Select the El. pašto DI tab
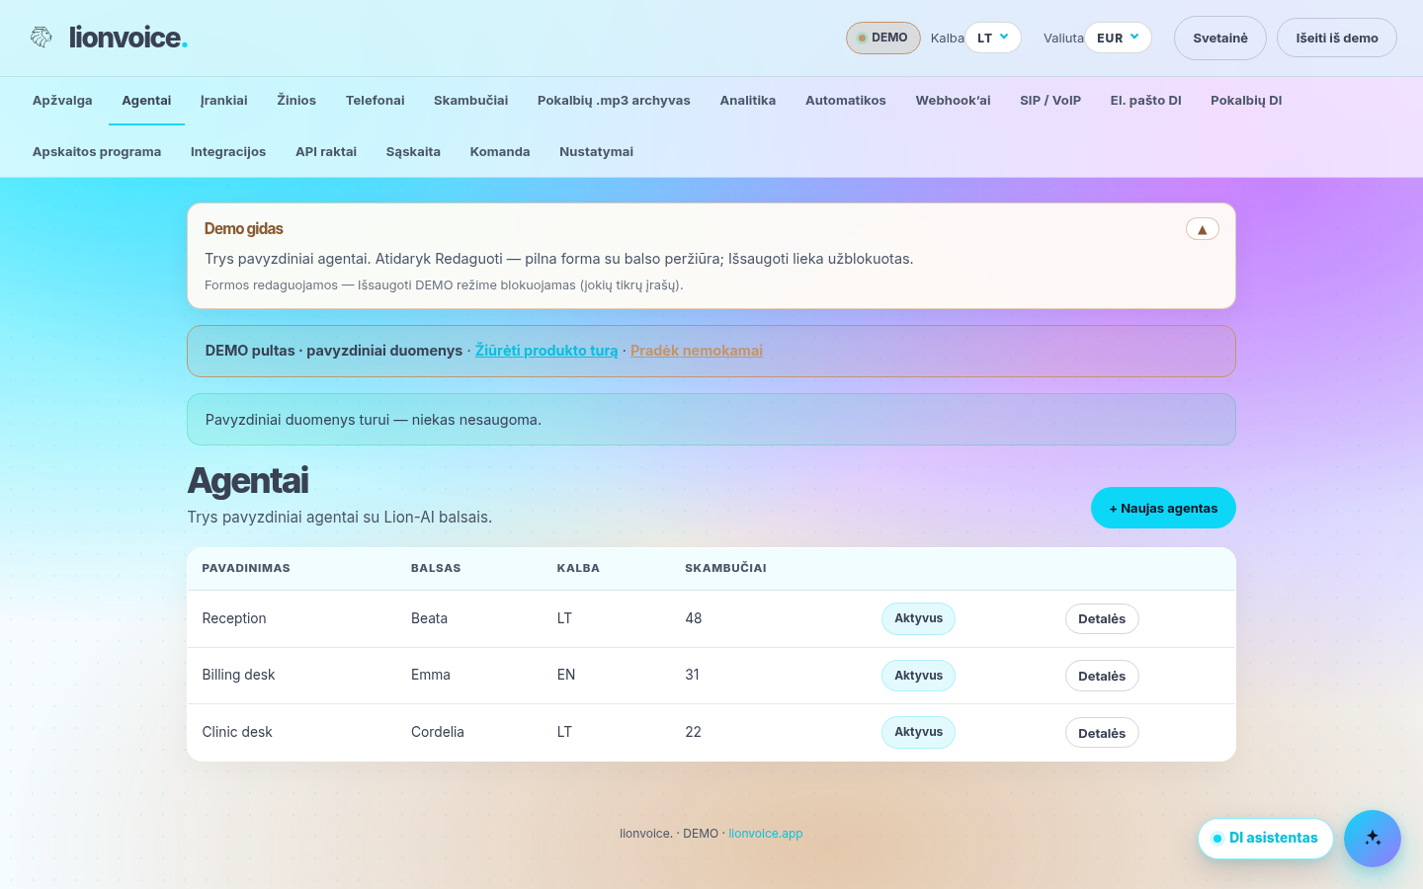The height and width of the screenshot is (889, 1423). pos(1146,100)
